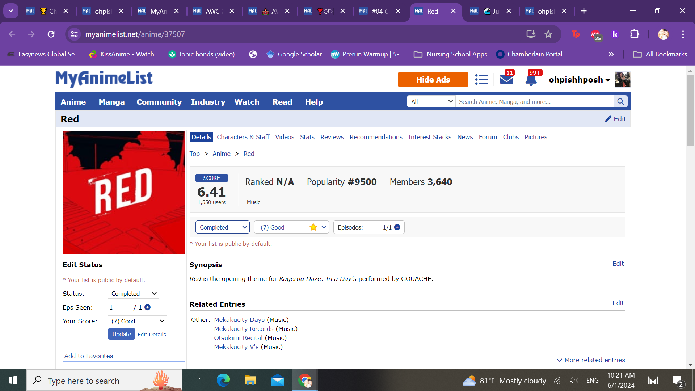
Task: Reload the page
Action: (51, 34)
